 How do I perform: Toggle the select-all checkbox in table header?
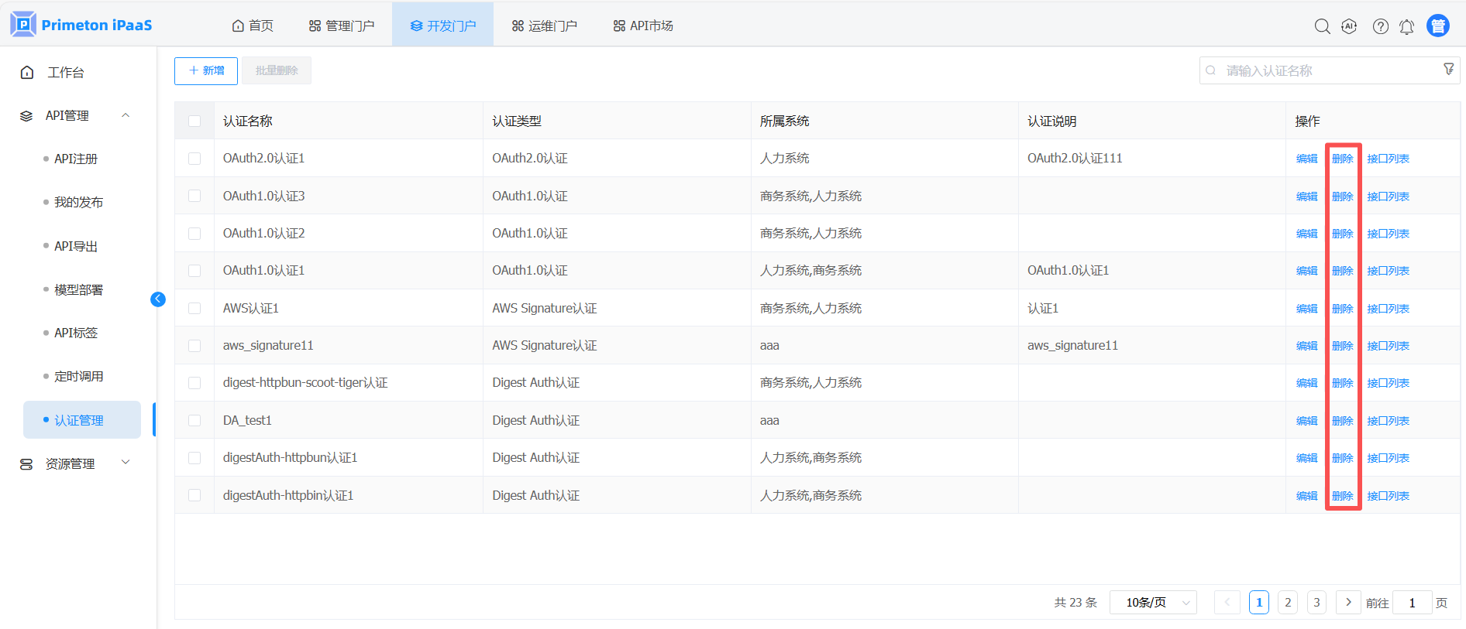[194, 121]
